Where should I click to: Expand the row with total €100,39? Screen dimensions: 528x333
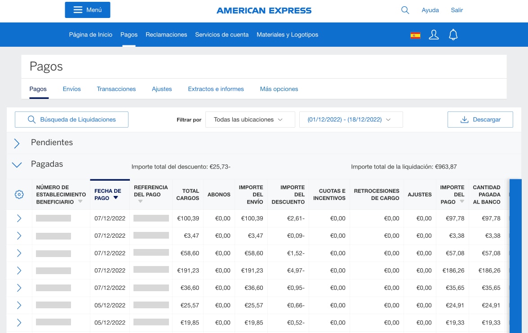coord(19,218)
